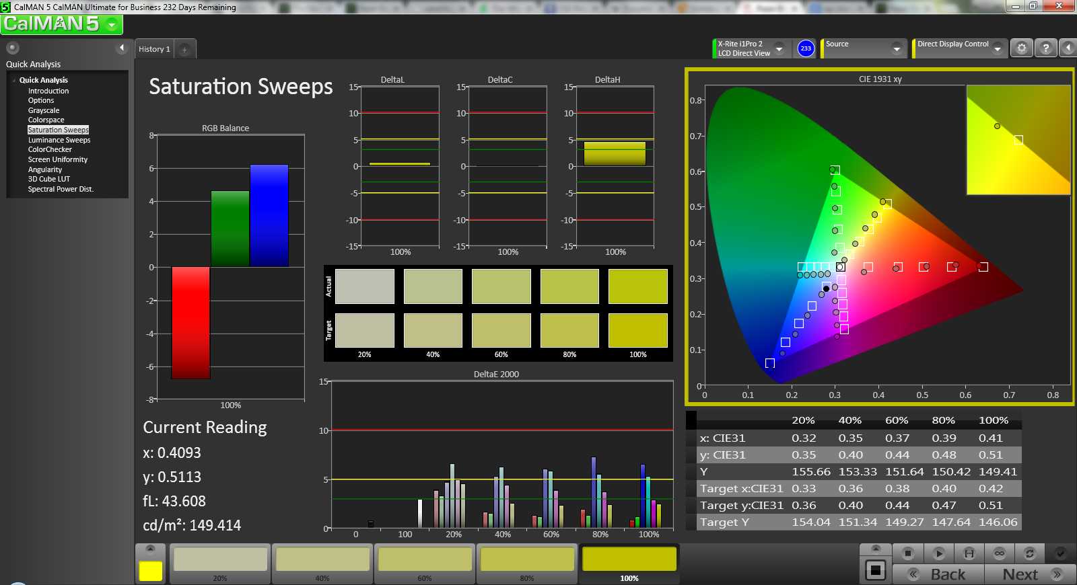1077x585 pixels.
Task: Open the CalMAN 5 main menu dropdown
Action: (x=112, y=25)
